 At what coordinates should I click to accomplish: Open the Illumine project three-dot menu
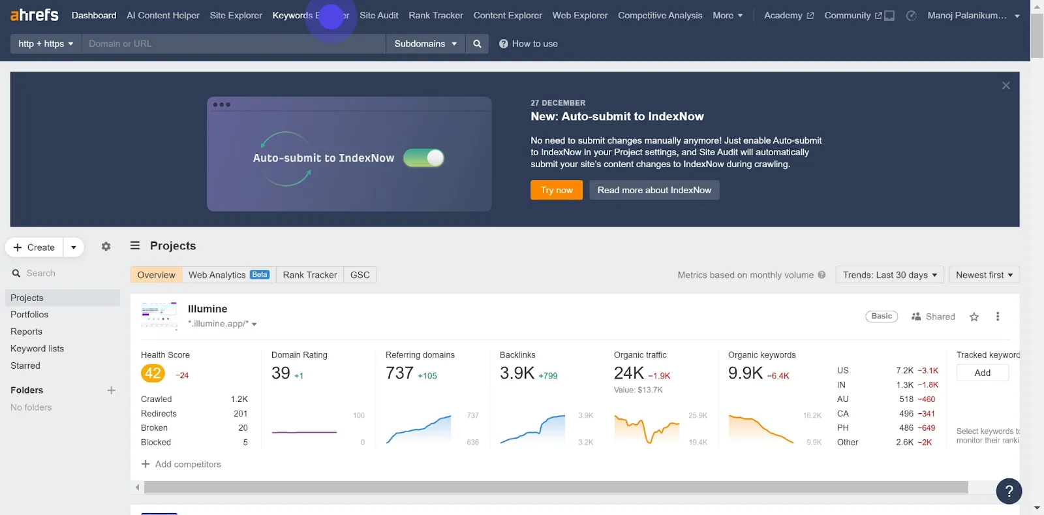tap(997, 317)
